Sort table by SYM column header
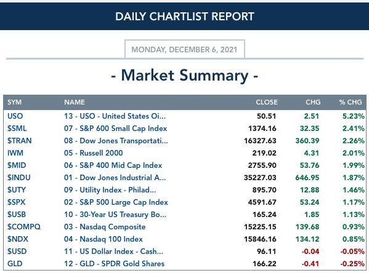Image resolution: width=369 pixels, height=273 pixels. [14, 102]
